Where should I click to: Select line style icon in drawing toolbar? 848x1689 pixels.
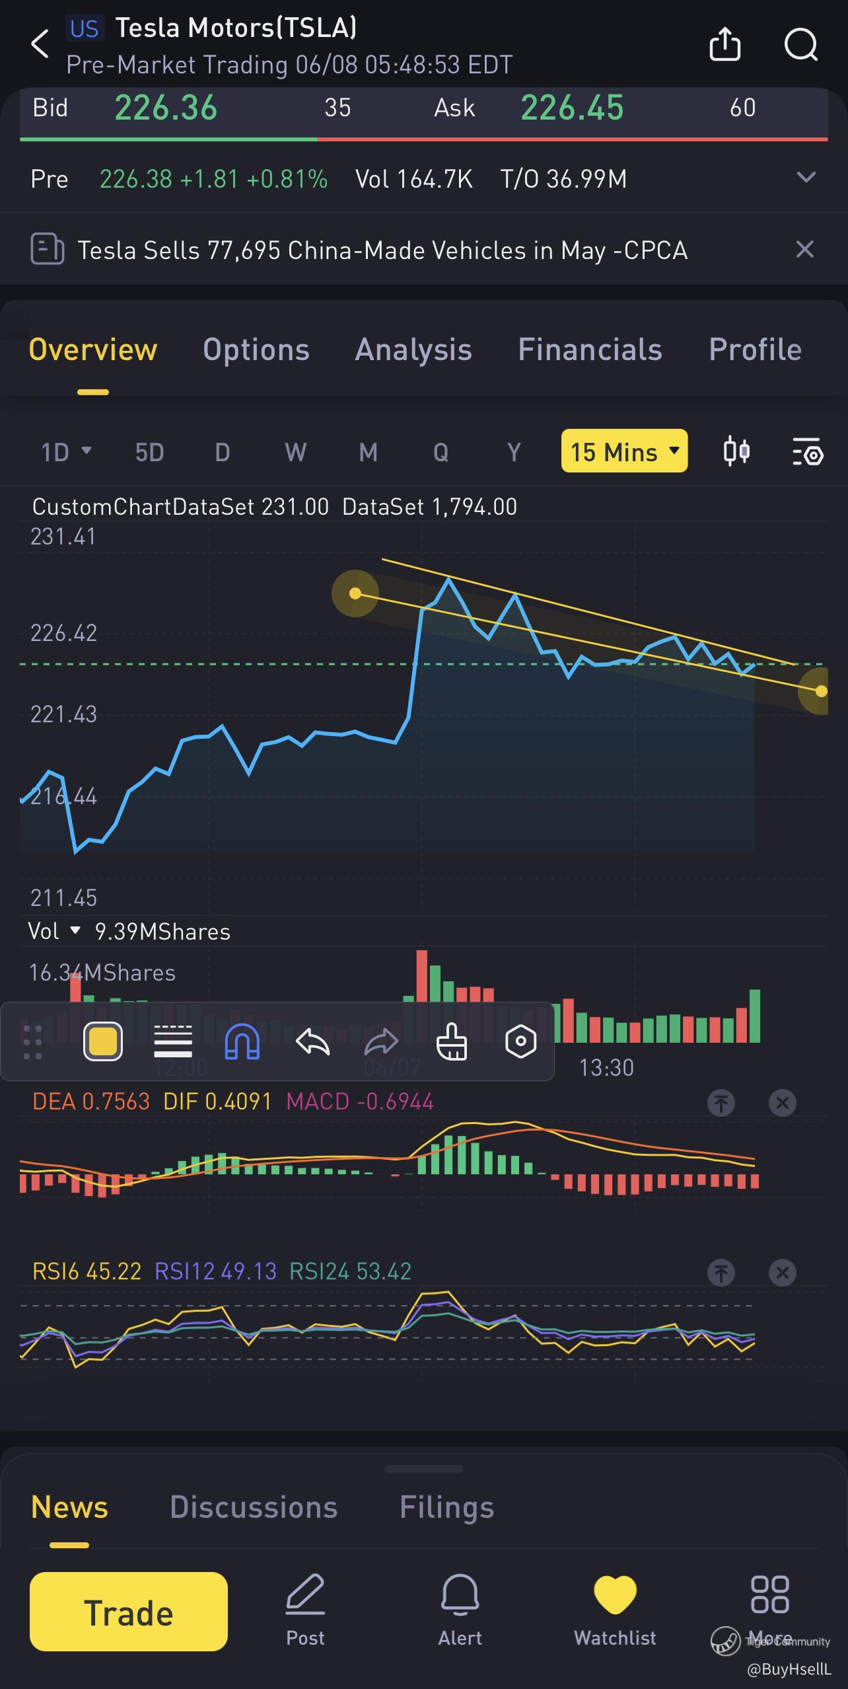(x=173, y=1042)
